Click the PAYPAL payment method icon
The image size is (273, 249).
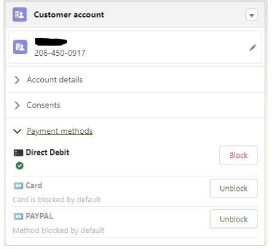click(x=19, y=217)
